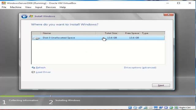The image size is (196, 110).
Task: Click the display monitor indicator in status bar
Action: 156,108
